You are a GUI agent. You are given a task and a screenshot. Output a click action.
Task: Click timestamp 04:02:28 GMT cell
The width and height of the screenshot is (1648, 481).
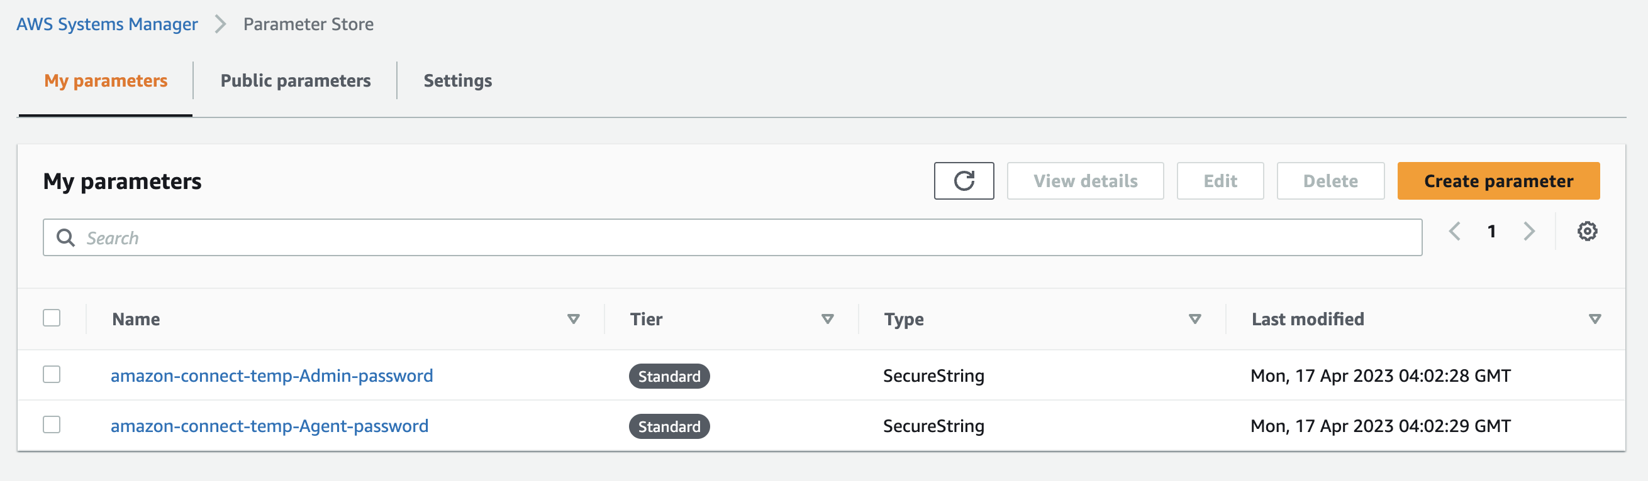[1381, 376]
